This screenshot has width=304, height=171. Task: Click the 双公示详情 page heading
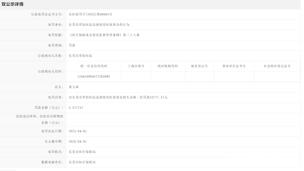13,4
